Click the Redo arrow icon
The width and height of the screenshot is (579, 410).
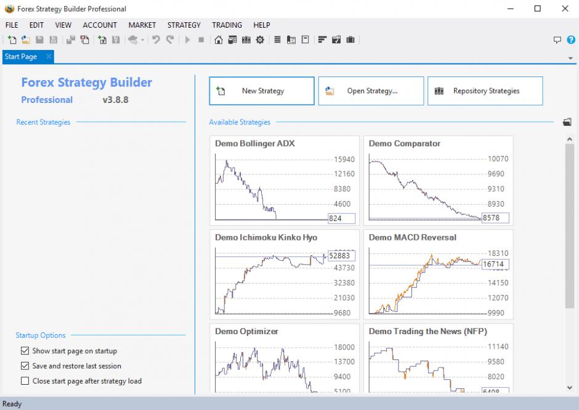tap(170, 39)
